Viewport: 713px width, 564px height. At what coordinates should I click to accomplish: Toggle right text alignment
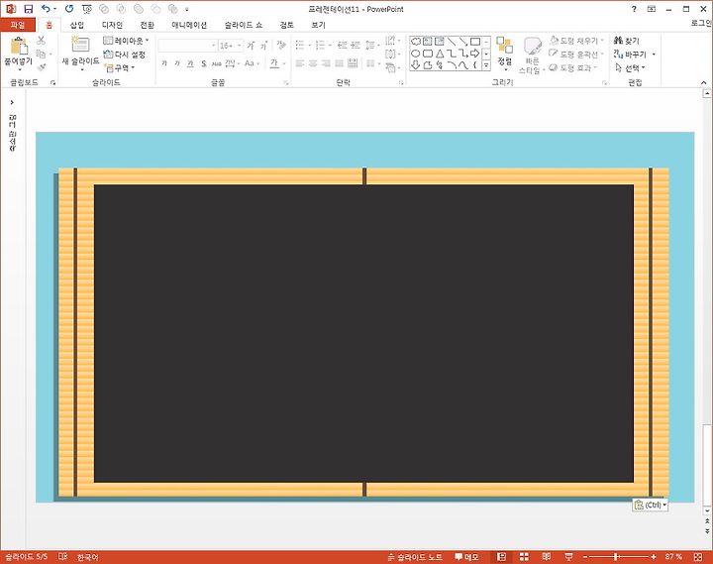point(326,63)
